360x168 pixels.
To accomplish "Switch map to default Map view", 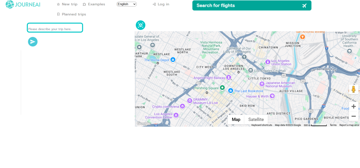I will pyautogui.click(x=236, y=119).
